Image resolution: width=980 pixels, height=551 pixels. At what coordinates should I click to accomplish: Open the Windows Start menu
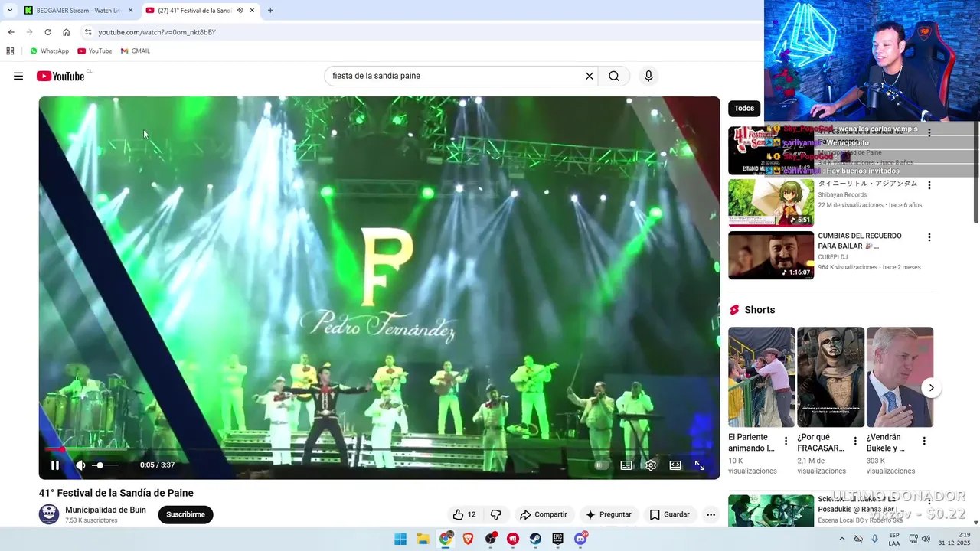pos(400,539)
